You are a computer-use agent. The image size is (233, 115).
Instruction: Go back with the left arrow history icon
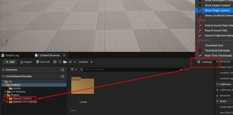point(55,62)
